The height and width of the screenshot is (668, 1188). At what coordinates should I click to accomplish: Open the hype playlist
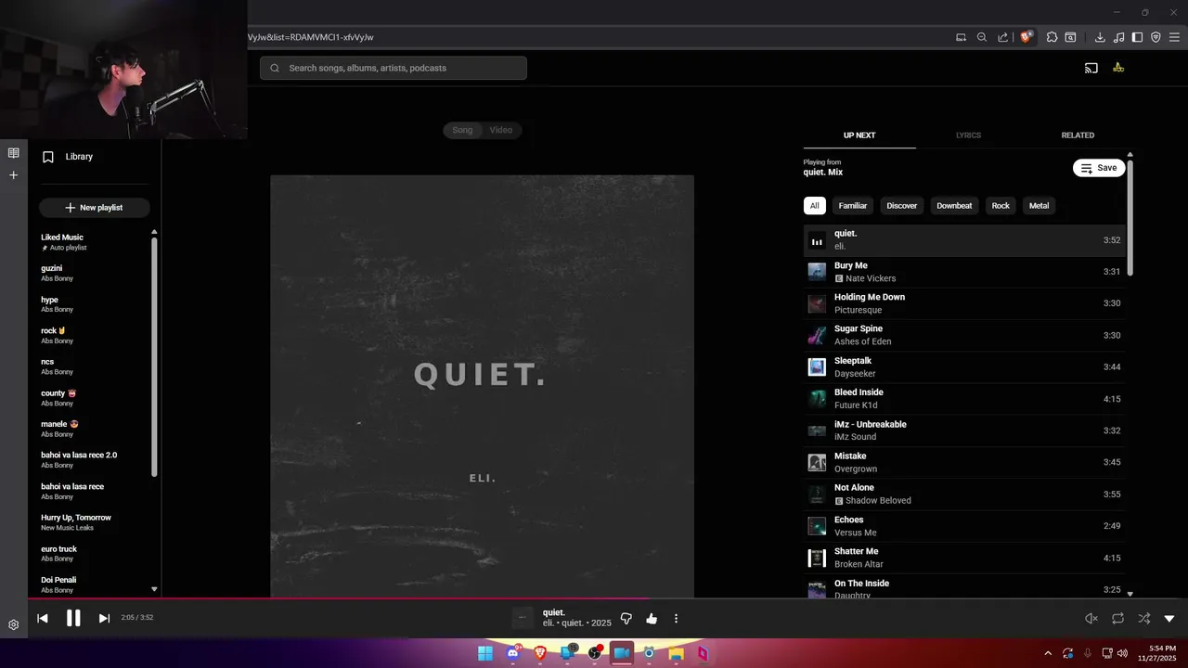[93, 304]
